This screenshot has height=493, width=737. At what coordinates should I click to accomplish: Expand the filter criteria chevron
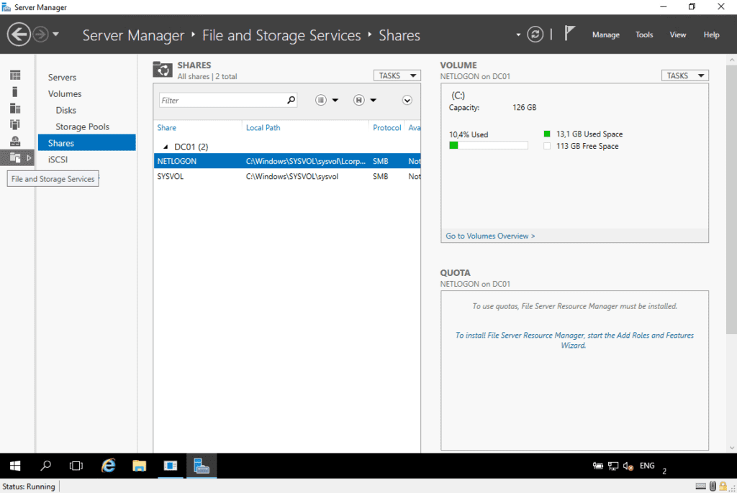(407, 100)
